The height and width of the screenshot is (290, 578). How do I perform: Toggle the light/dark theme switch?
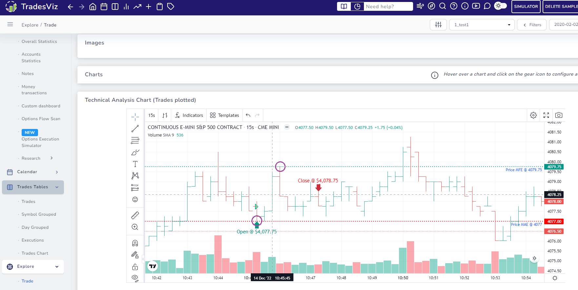coord(500,6)
